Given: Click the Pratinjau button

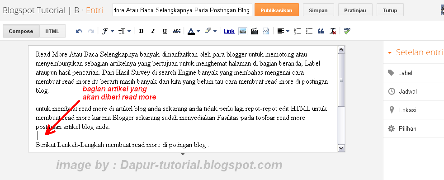Looking at the screenshot, I should pyautogui.click(x=355, y=10).
